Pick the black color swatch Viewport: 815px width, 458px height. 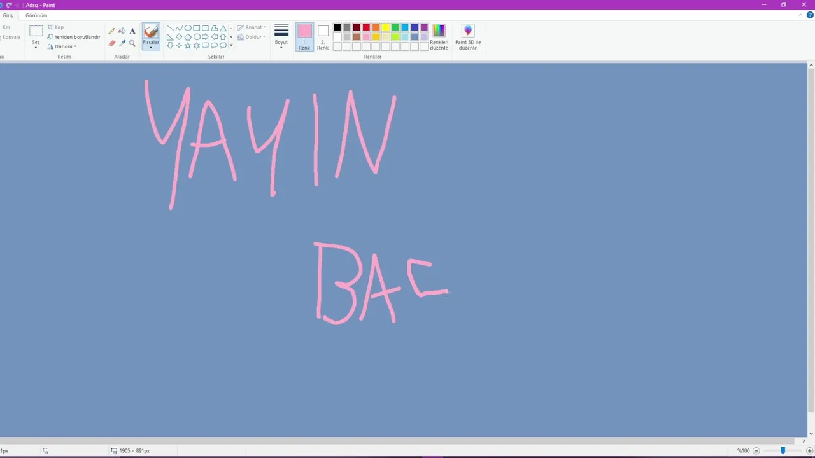click(337, 27)
